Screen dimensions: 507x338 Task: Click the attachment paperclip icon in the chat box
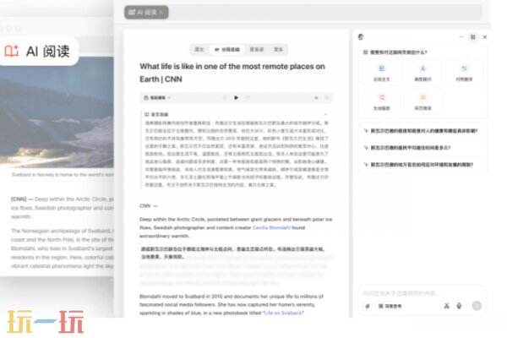pyautogui.click(x=368, y=306)
